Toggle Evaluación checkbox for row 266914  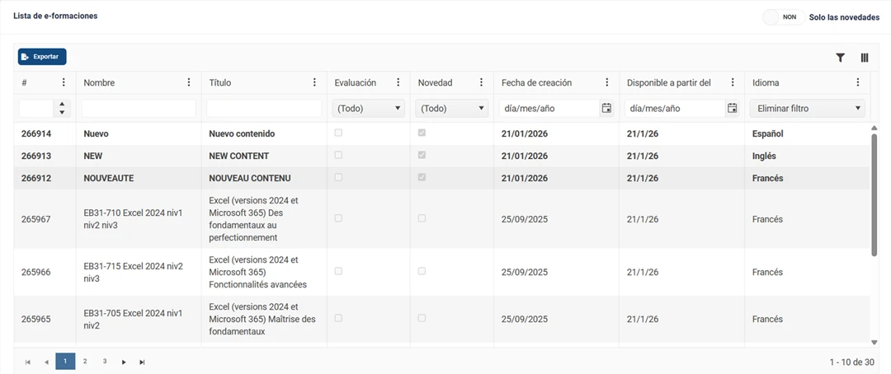[x=338, y=133]
